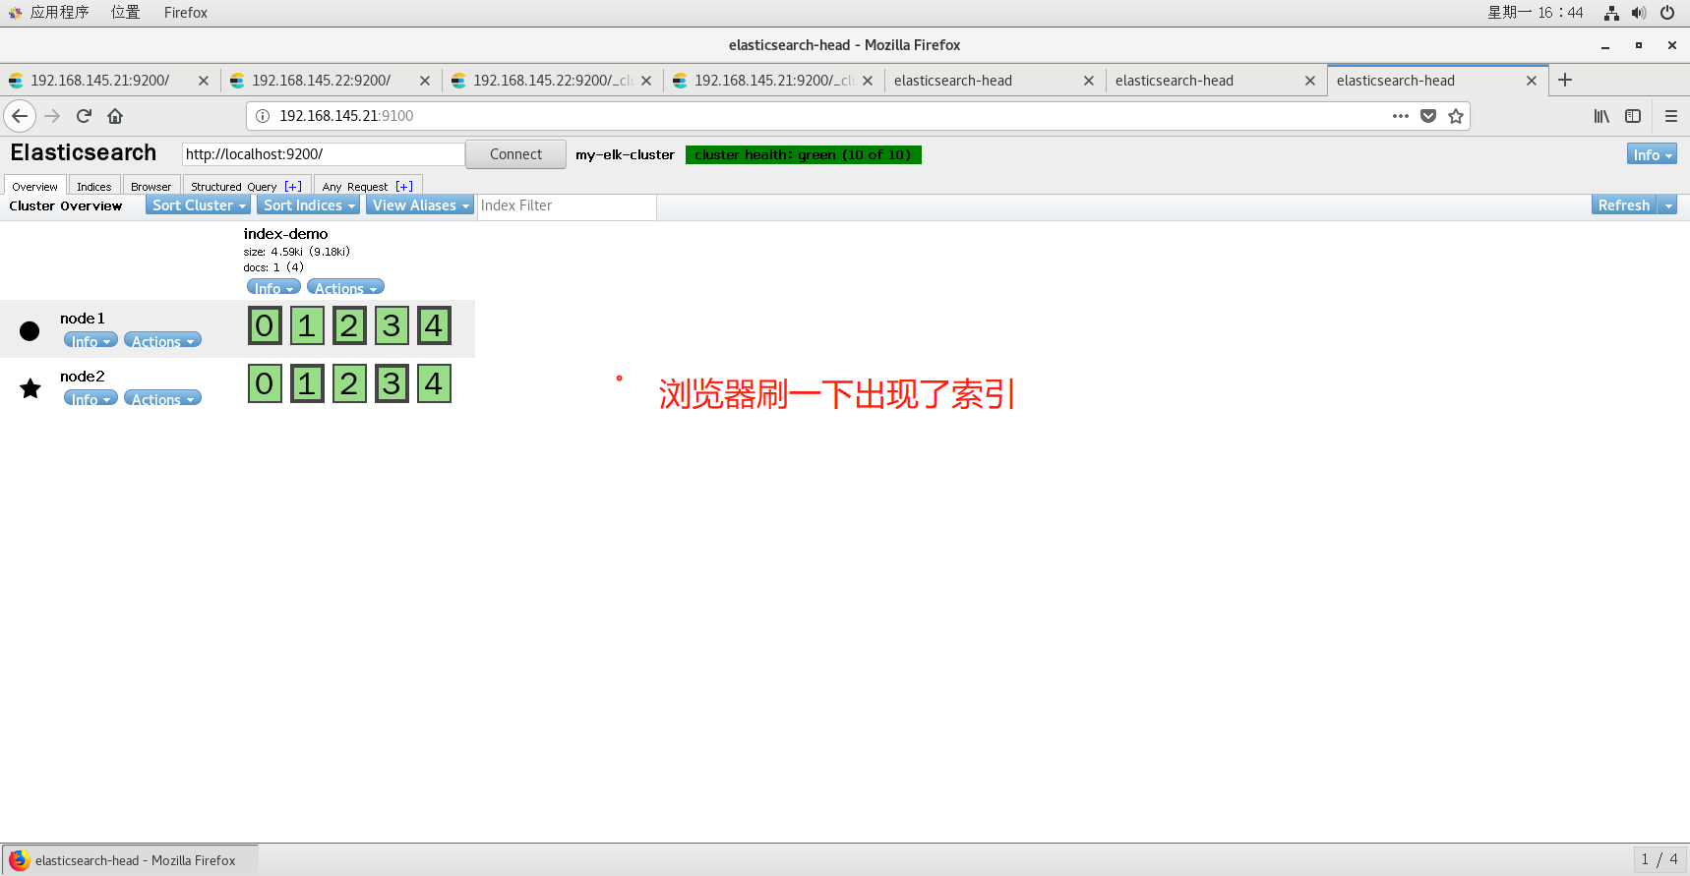Toggle the Firefox sidebar view icon
1690x876 pixels.
(x=1633, y=116)
